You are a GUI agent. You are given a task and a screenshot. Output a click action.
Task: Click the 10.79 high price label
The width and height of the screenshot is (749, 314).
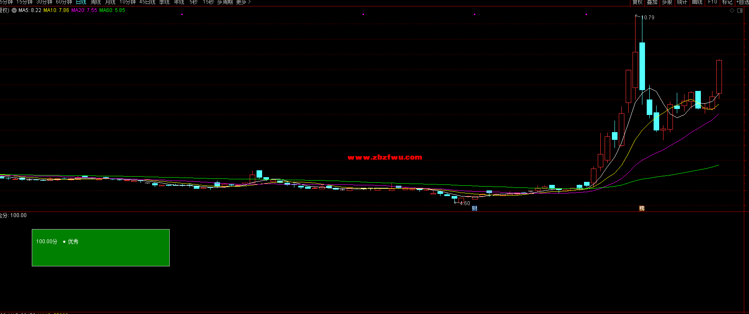(648, 18)
